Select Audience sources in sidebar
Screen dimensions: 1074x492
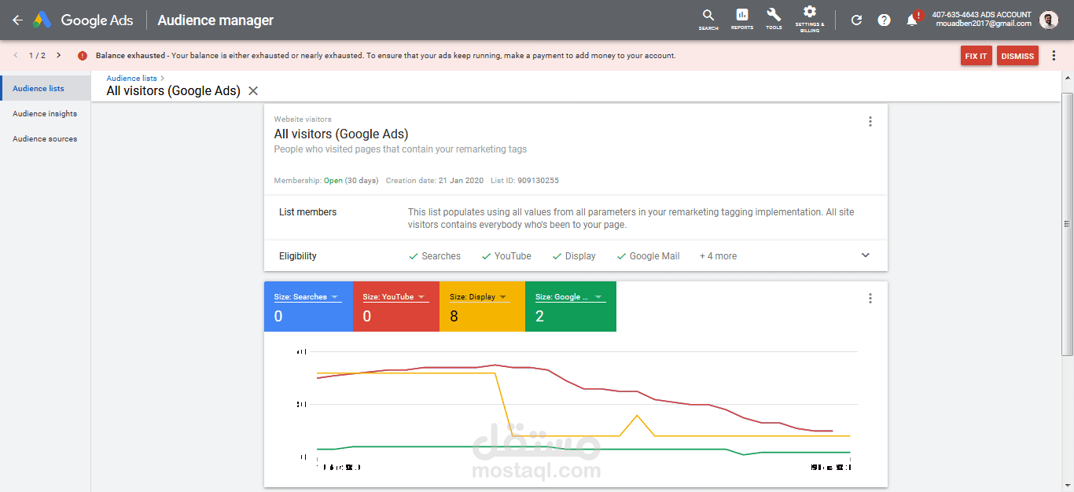[46, 138]
